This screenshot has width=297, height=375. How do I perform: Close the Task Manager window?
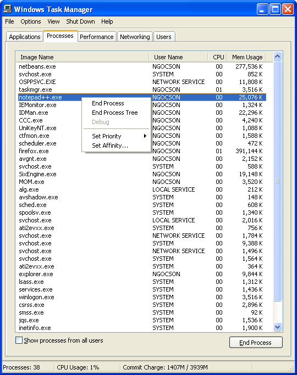(x=288, y=9)
